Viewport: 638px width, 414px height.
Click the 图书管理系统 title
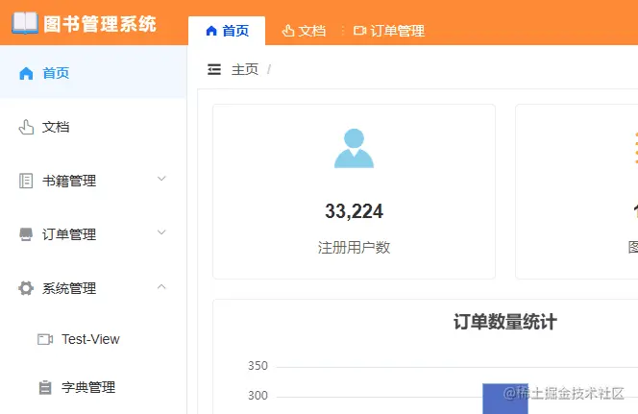pyautogui.click(x=100, y=24)
